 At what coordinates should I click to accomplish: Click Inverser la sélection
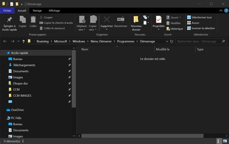click(201, 28)
